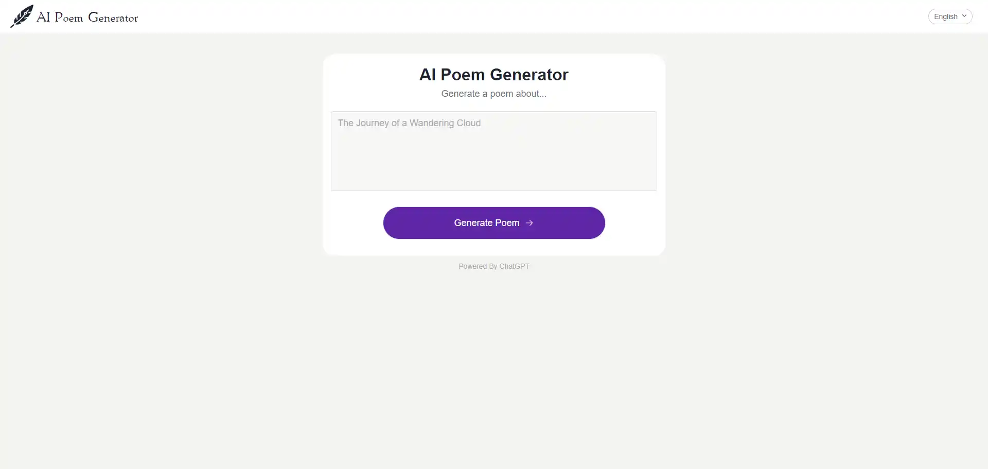
Task: Click the Powered By ChatGPT link
Action: (493, 266)
